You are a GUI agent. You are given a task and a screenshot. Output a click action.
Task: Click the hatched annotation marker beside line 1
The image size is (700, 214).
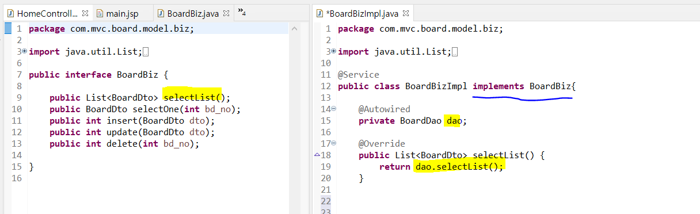(x=7, y=29)
